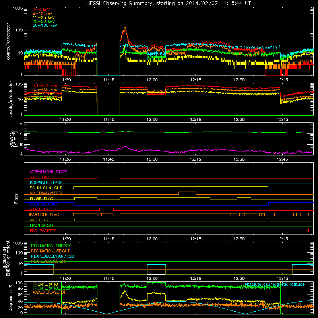Viewport: 318px width, 318px height.
Task: Select the green 25-50 keV legend label
Action: 44,21
